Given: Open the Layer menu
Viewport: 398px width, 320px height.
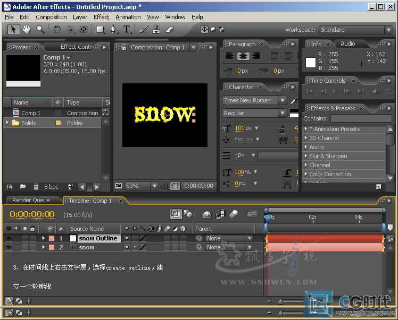Looking at the screenshot, I should click(80, 17).
